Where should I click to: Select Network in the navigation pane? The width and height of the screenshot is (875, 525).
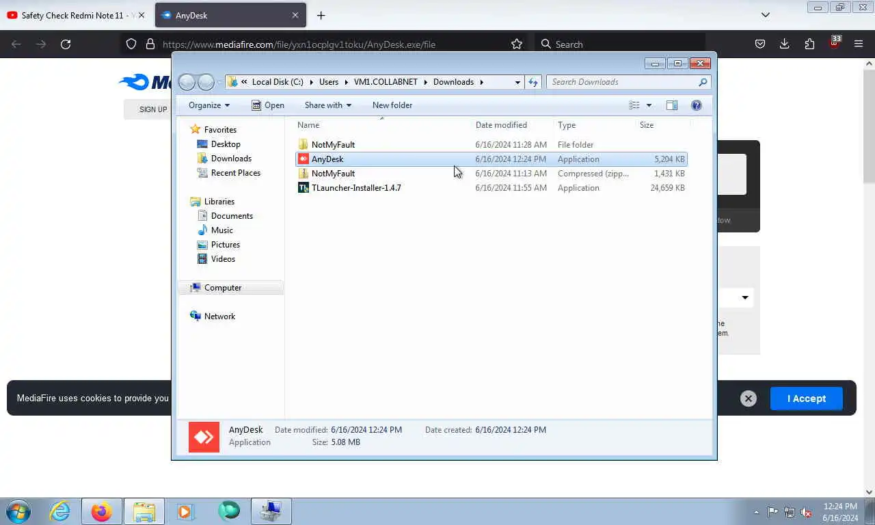coord(219,317)
